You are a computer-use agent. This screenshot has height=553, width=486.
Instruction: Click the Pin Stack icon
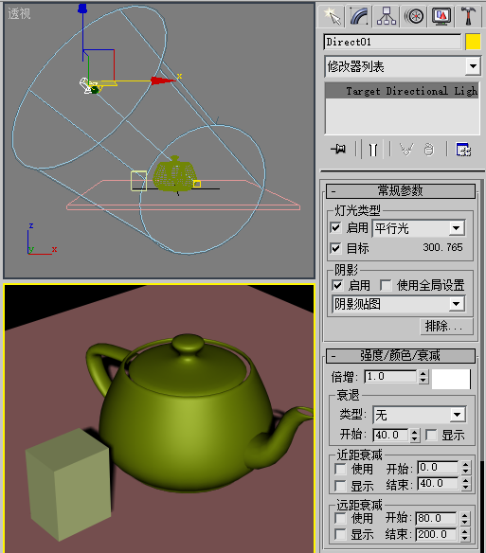point(338,150)
